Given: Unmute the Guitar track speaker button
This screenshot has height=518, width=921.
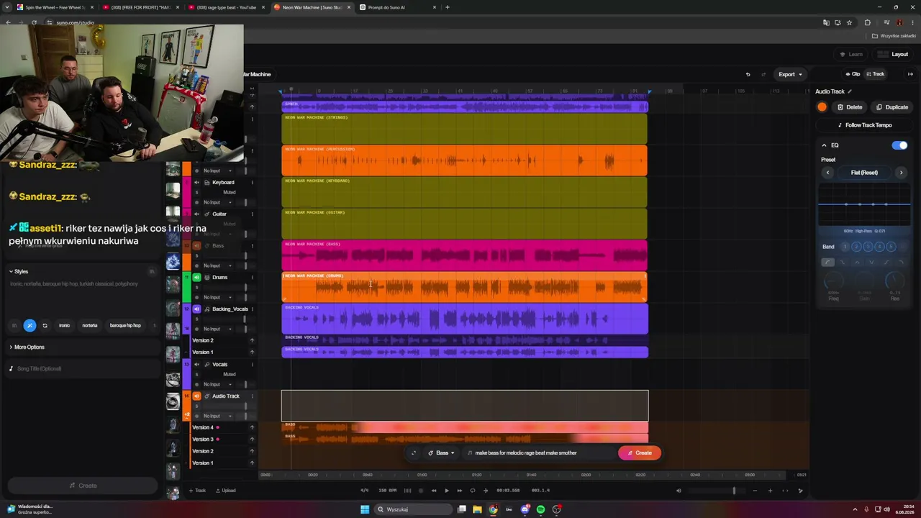Looking at the screenshot, I should tap(196, 214).
